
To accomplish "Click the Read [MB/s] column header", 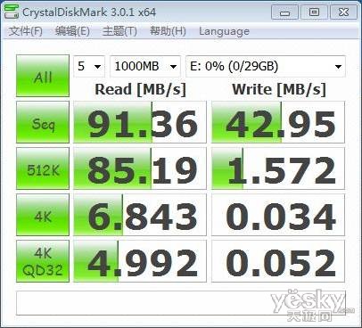I will (x=140, y=89).
